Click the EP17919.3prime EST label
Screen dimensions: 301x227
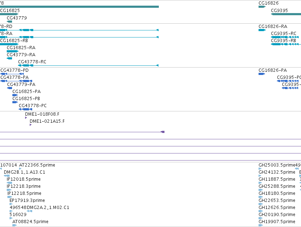click(27, 200)
